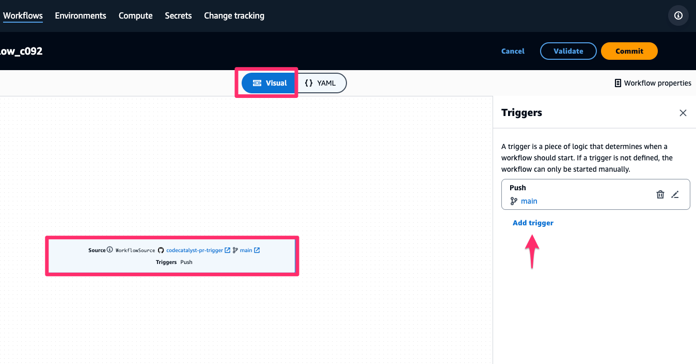Click the Push title in trigger card

pos(518,188)
